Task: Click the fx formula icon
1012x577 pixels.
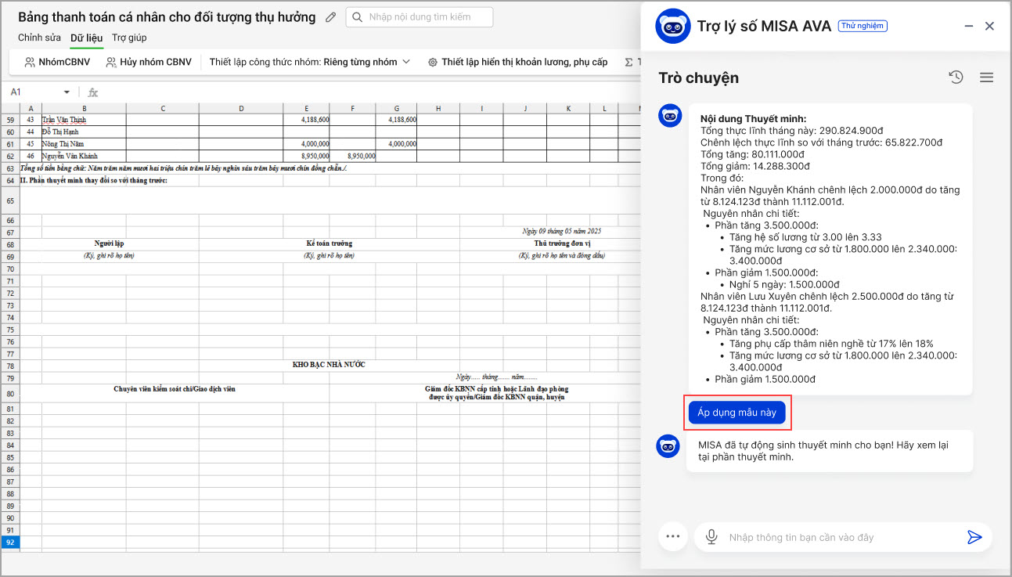Action: pos(92,92)
